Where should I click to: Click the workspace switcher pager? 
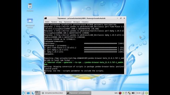[38, 93]
